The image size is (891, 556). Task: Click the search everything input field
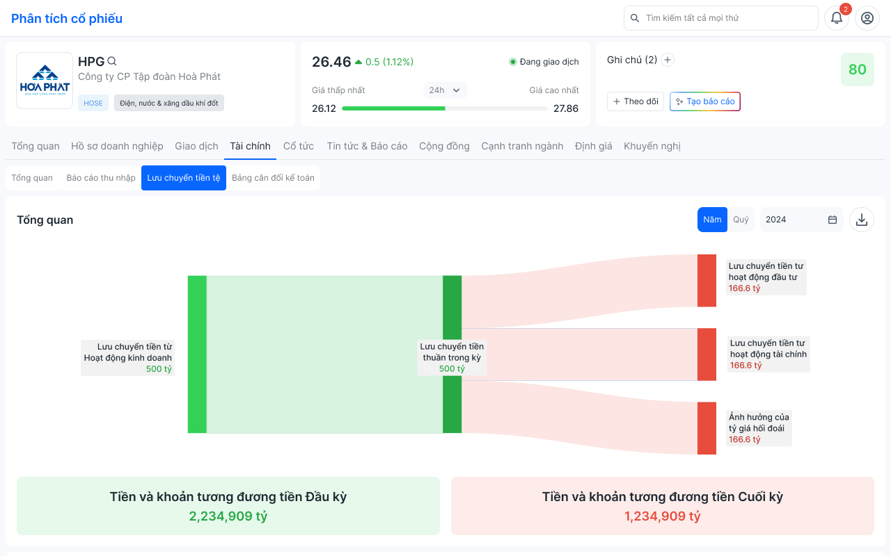(x=727, y=18)
